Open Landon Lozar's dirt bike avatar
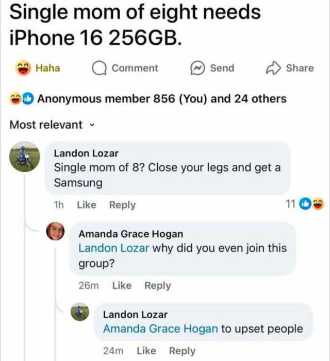The width and height of the screenshot is (330, 361). click(x=24, y=157)
